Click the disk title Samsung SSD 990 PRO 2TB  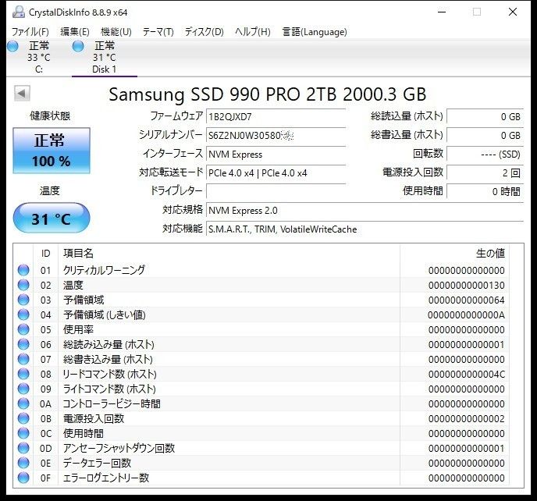[268, 94]
